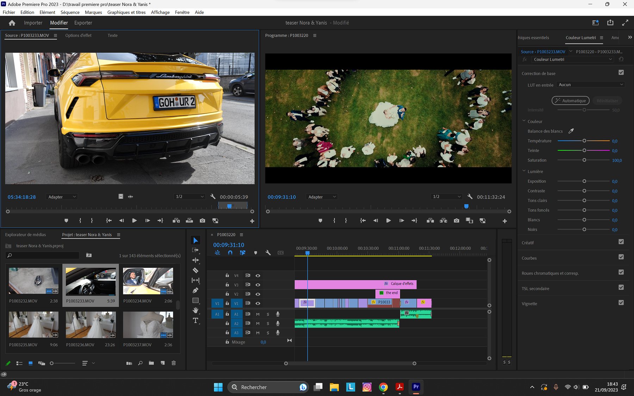Adjust the Température slider
The width and height of the screenshot is (634, 396).
click(x=584, y=141)
